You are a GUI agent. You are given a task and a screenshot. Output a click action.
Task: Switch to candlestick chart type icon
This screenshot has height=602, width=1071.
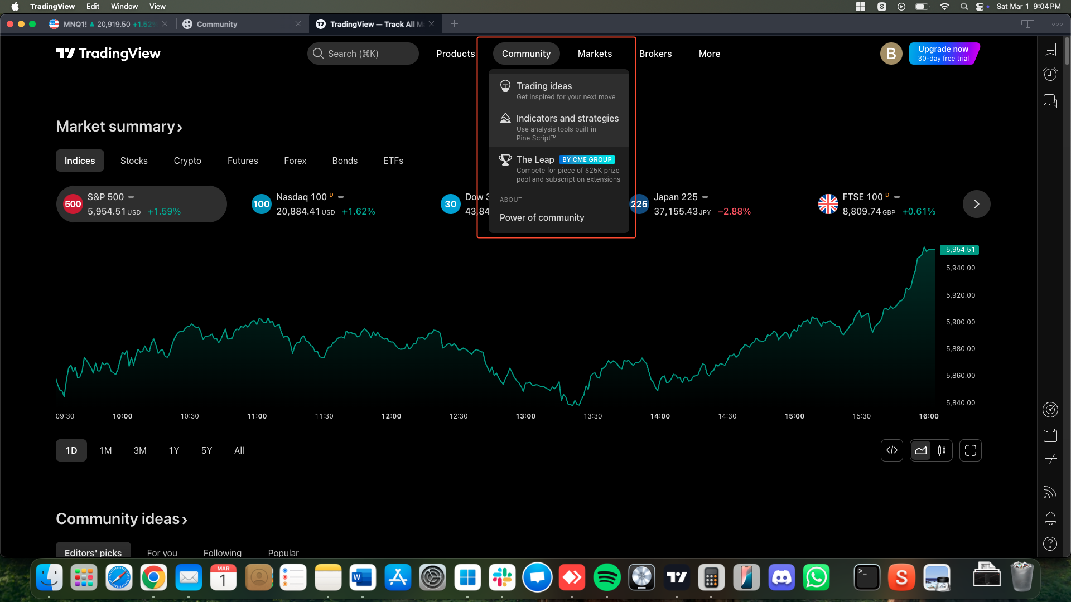942,450
